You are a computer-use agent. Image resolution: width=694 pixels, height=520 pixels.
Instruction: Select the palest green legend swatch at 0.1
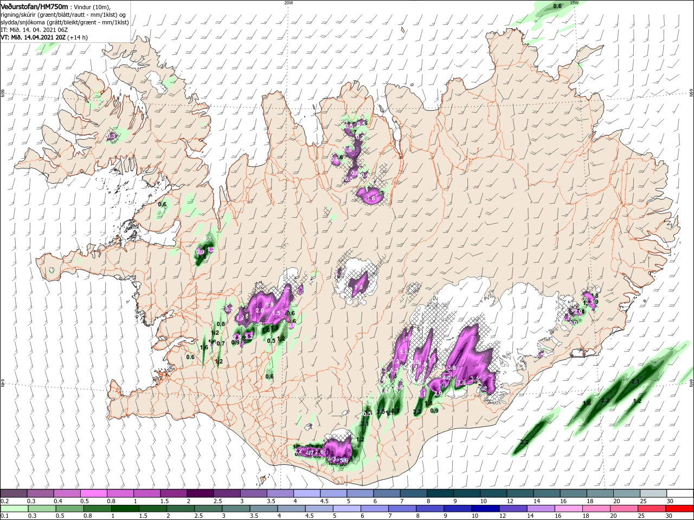(14, 509)
